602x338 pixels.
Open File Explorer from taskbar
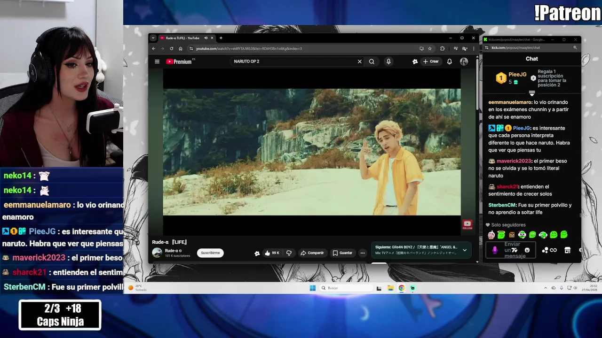[x=390, y=288]
